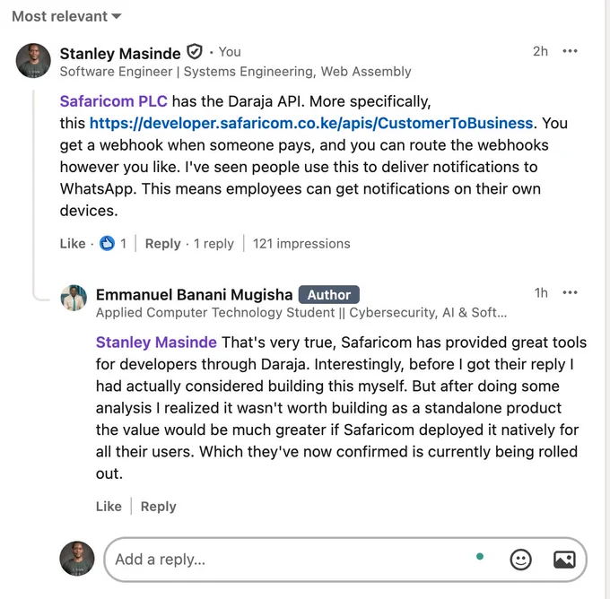Like Stanley Masinde's comment
Screen dimensions: 610x599
click(73, 244)
